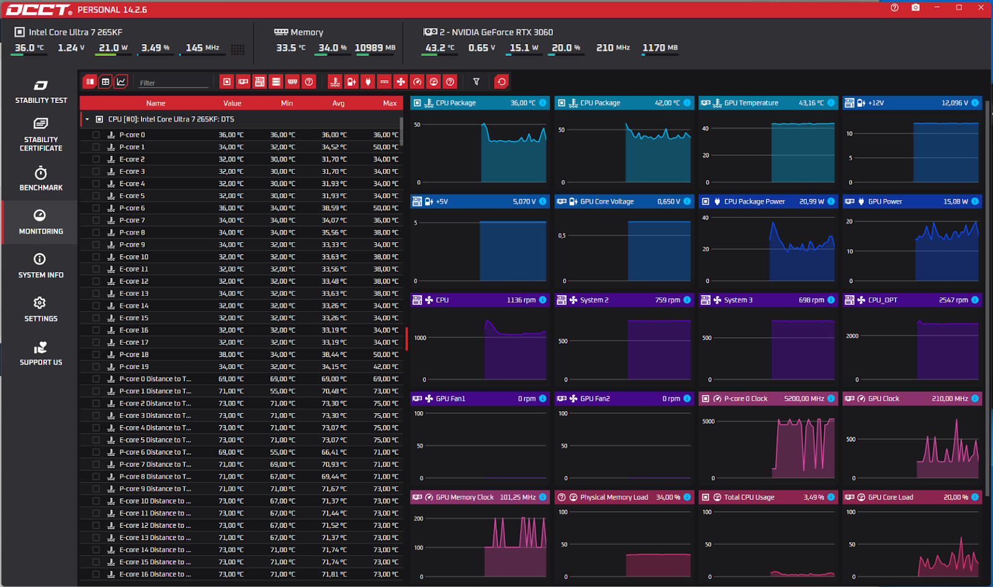Open the Settings section

pos(41,309)
